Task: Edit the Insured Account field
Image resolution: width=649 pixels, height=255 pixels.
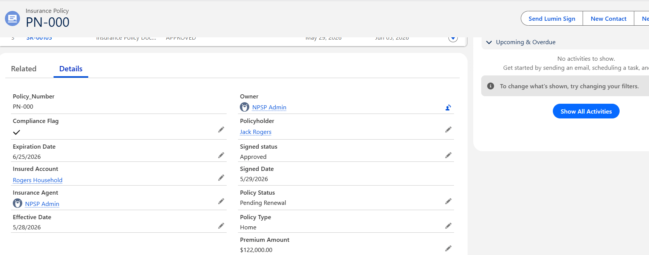Action: (221, 178)
